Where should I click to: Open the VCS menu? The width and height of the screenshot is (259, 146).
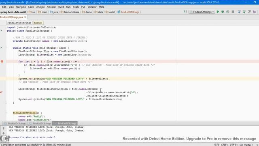[x=83, y=7]
